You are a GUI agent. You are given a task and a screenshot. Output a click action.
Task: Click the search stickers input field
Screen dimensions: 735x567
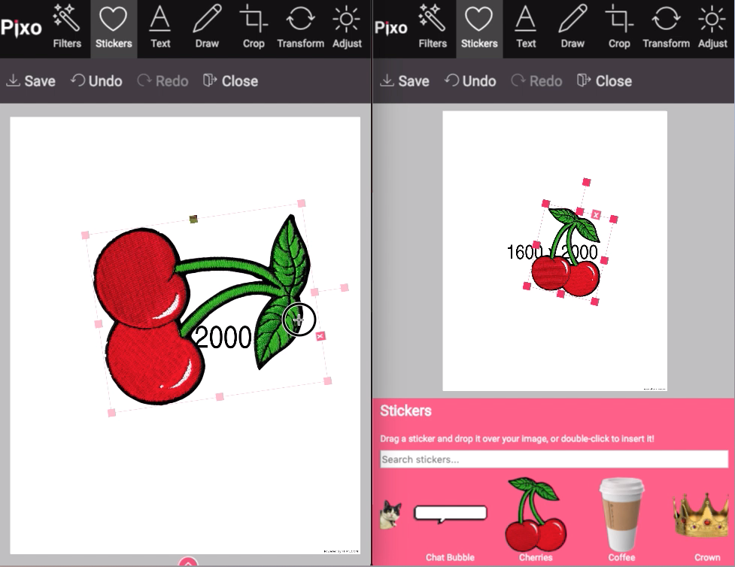click(x=554, y=459)
